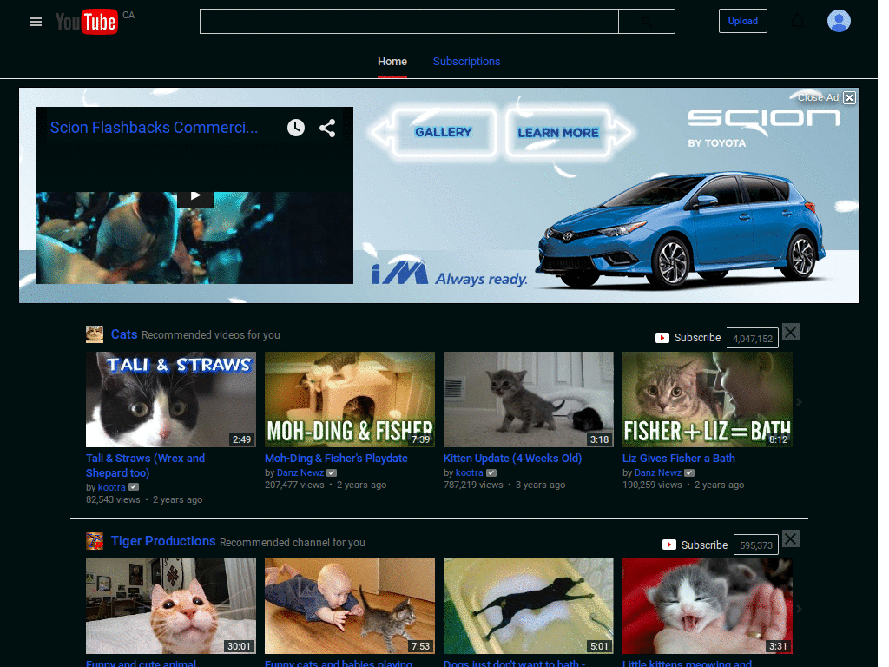Open Moh-Ding & Fisher's Playdate title link
This screenshot has height=667, width=889.
(x=336, y=459)
